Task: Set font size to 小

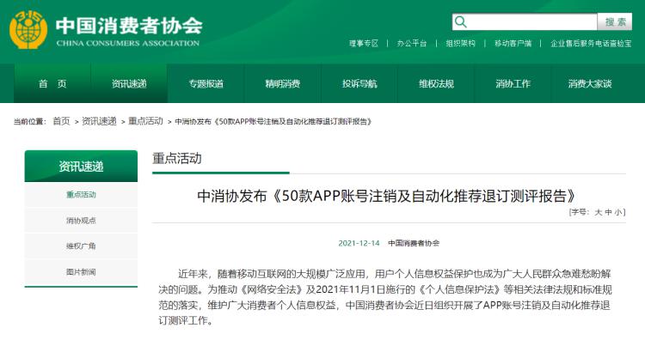Action: [x=617, y=212]
